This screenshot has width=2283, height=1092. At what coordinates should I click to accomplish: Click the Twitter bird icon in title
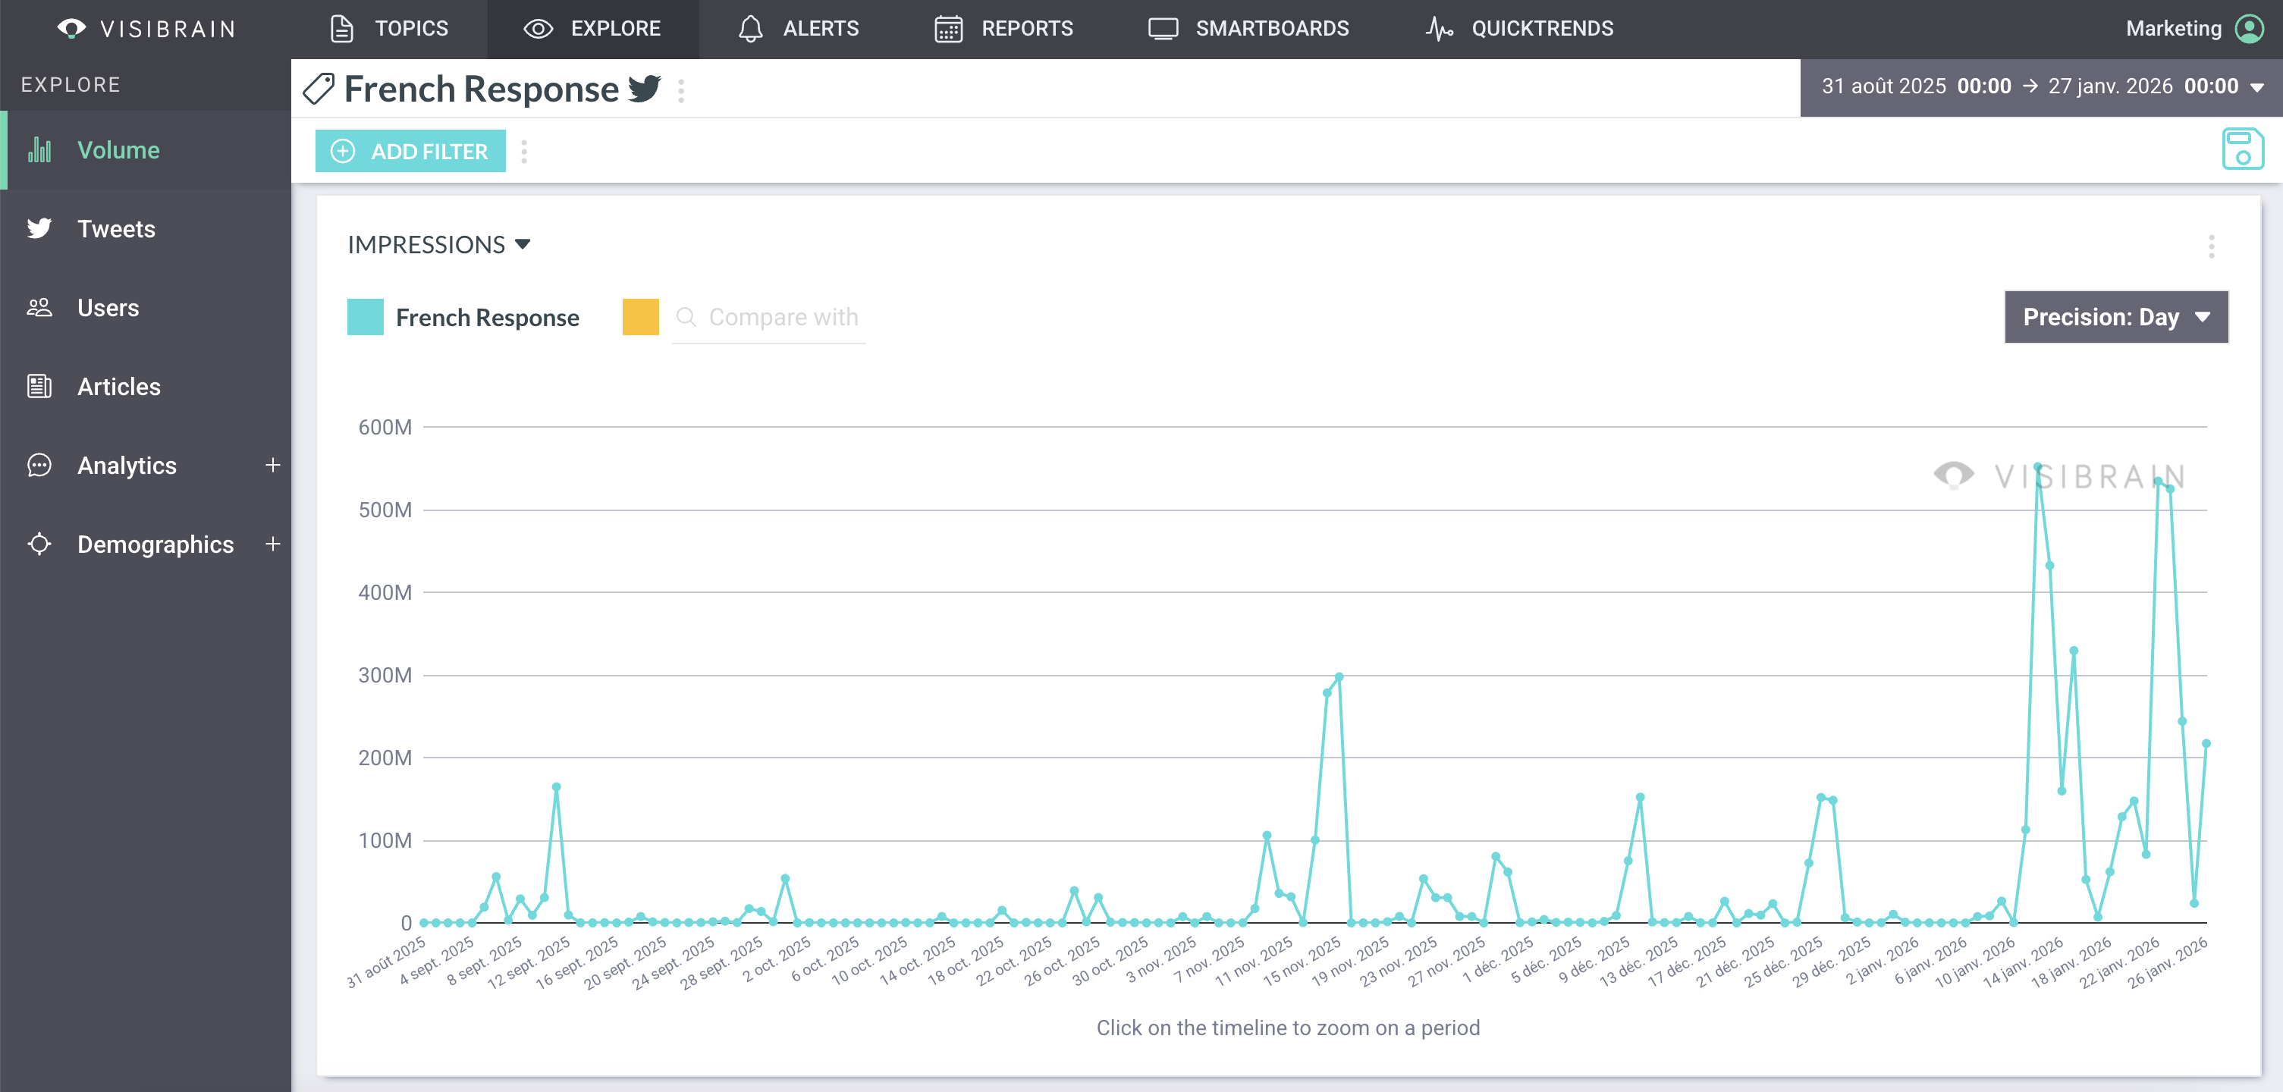644,89
